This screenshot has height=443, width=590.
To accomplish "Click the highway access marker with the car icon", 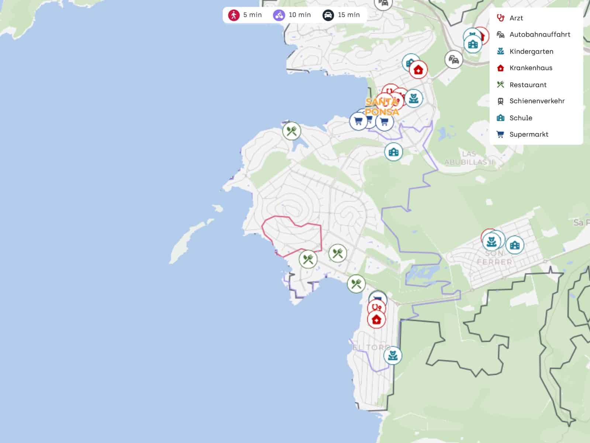I will (x=453, y=59).
